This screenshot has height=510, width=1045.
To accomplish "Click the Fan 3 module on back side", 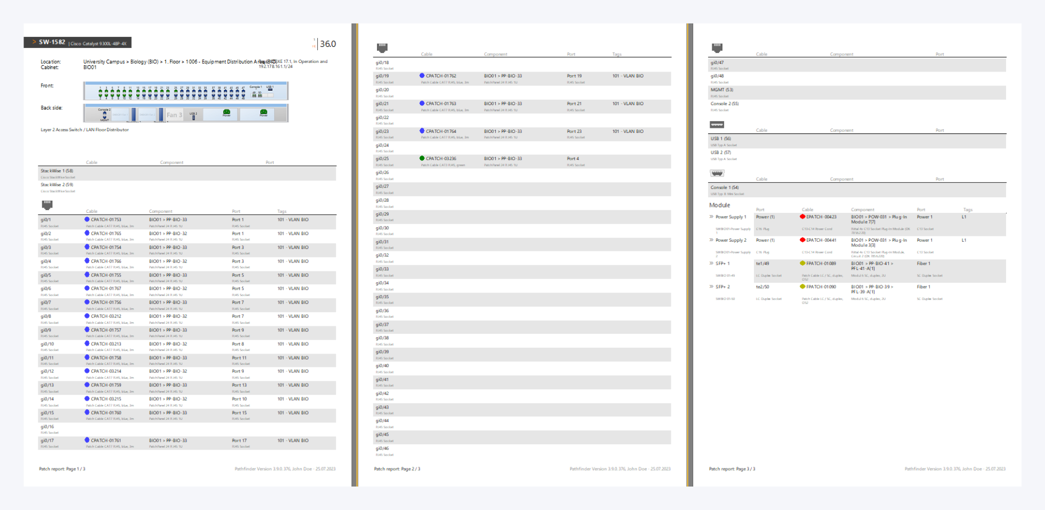I will [174, 115].
